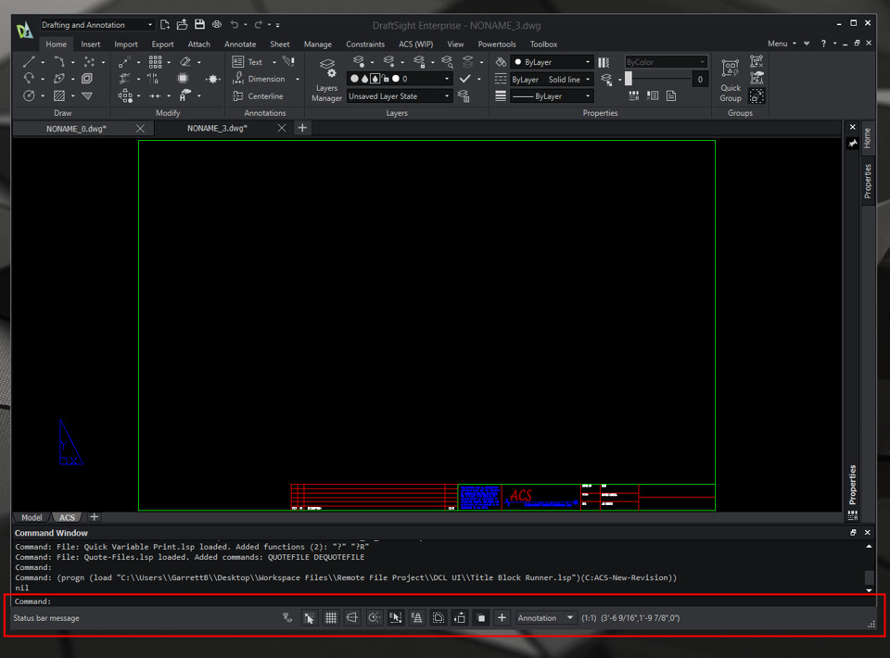Viewport: 890px width, 658px height.
Task: Open the Annotation scale dropdown in status bar
Action: point(545,618)
